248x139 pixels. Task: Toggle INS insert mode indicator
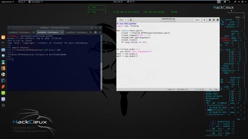pyautogui.click(x=216, y=89)
